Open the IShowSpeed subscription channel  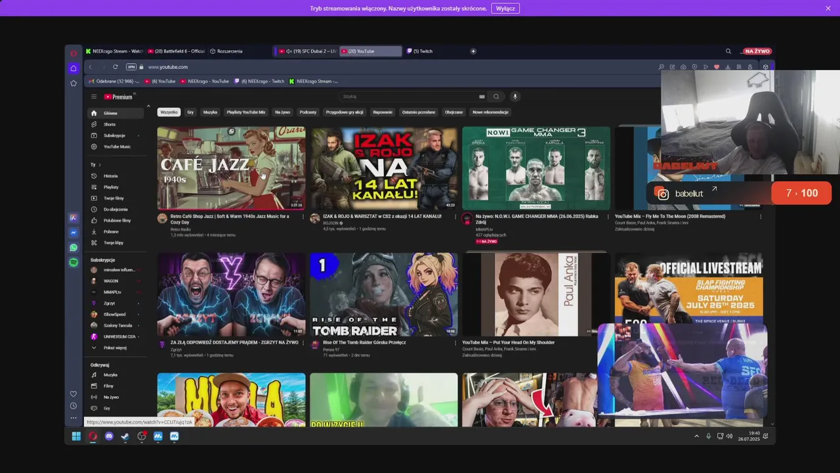click(116, 315)
